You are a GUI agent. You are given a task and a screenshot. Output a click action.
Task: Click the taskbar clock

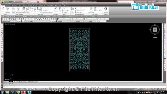point(162,92)
